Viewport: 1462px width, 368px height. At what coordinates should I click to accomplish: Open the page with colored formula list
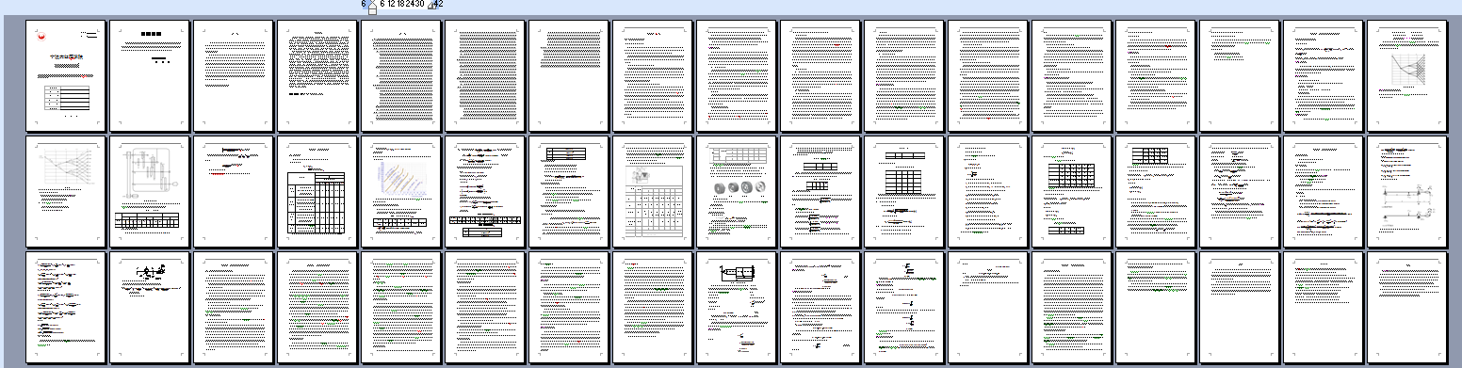pos(65,307)
